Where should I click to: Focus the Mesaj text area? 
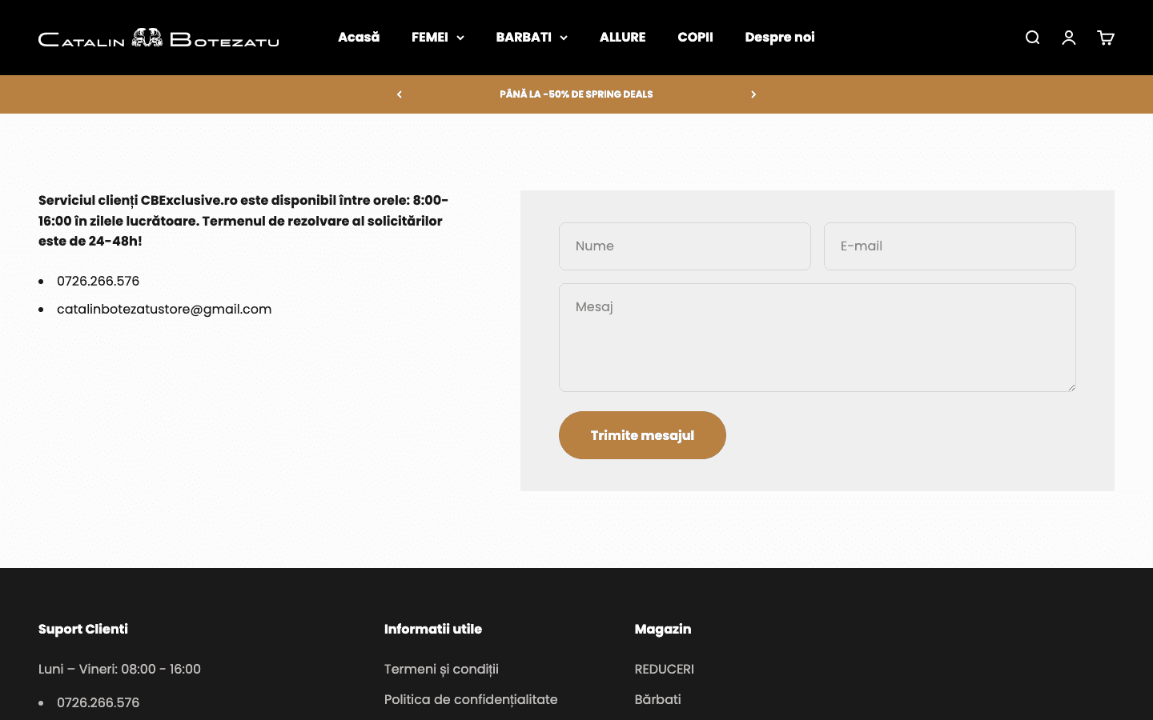(x=818, y=338)
